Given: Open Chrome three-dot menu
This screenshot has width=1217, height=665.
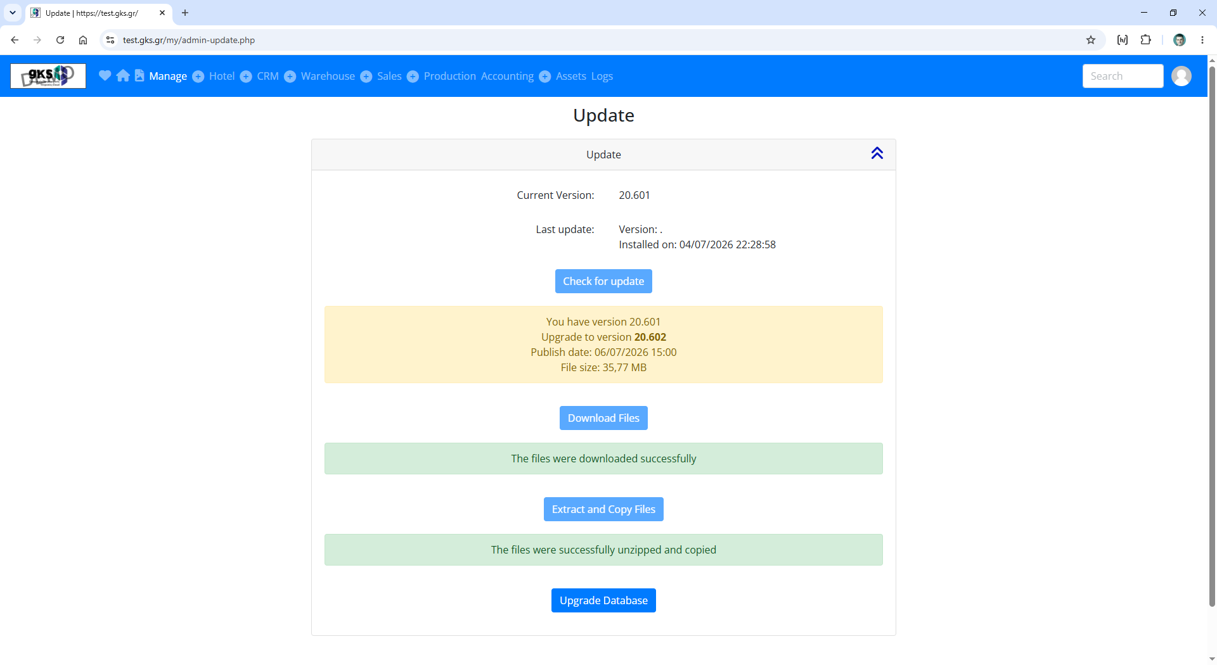Looking at the screenshot, I should click(x=1202, y=40).
